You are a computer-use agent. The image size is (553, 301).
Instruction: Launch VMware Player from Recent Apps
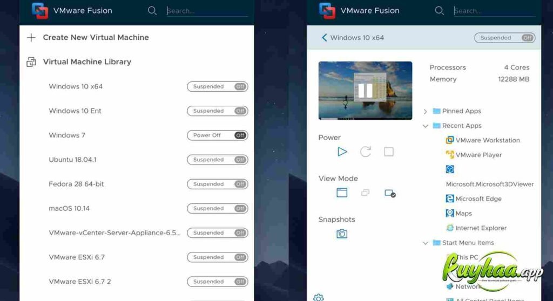tap(478, 154)
